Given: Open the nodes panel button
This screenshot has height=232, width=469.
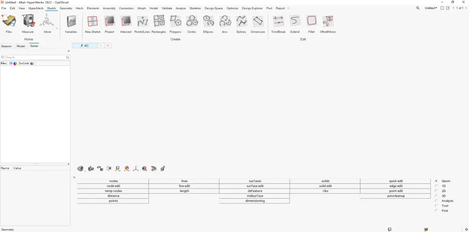Looking at the screenshot, I should click(x=113, y=181).
